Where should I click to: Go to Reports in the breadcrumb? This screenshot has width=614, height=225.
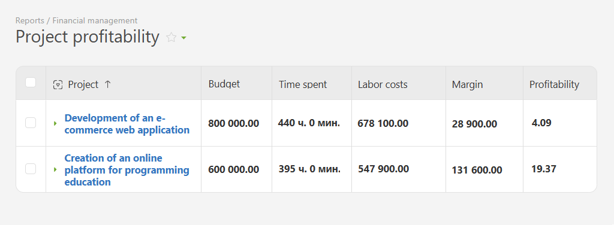click(x=30, y=21)
